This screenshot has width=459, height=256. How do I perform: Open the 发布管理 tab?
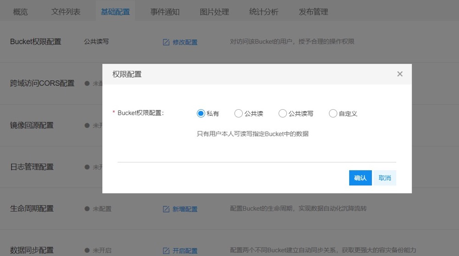tap(313, 12)
